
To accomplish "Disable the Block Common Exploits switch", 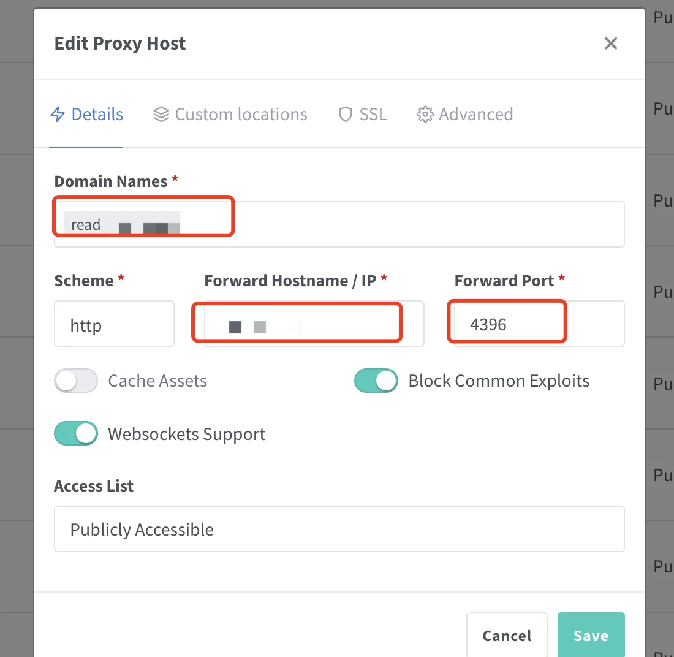I will tap(376, 381).
